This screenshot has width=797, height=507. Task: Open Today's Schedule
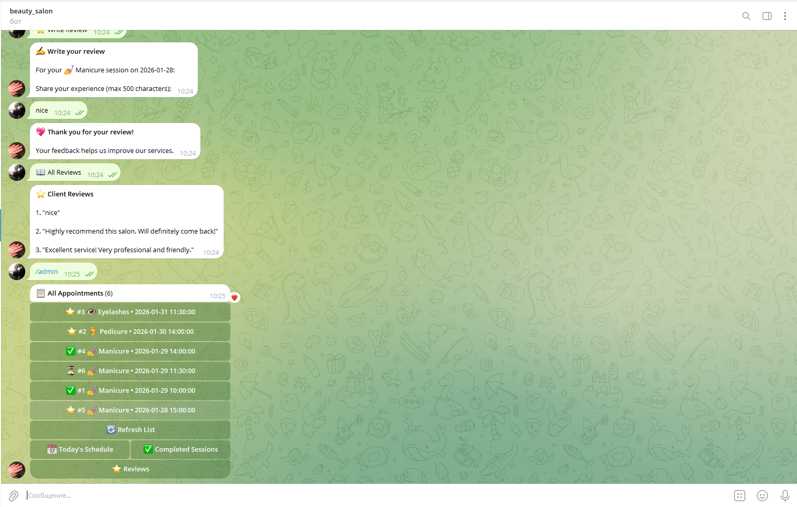pos(80,449)
